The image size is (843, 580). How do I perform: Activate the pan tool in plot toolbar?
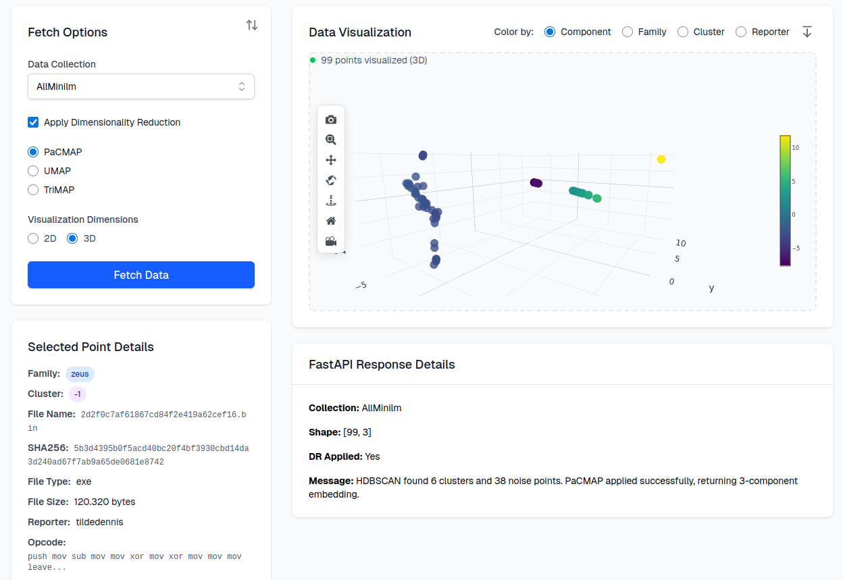pos(331,160)
